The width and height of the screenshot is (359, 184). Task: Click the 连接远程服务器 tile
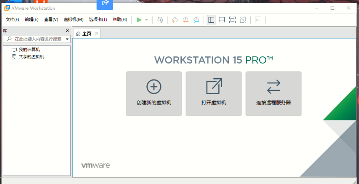(x=273, y=94)
